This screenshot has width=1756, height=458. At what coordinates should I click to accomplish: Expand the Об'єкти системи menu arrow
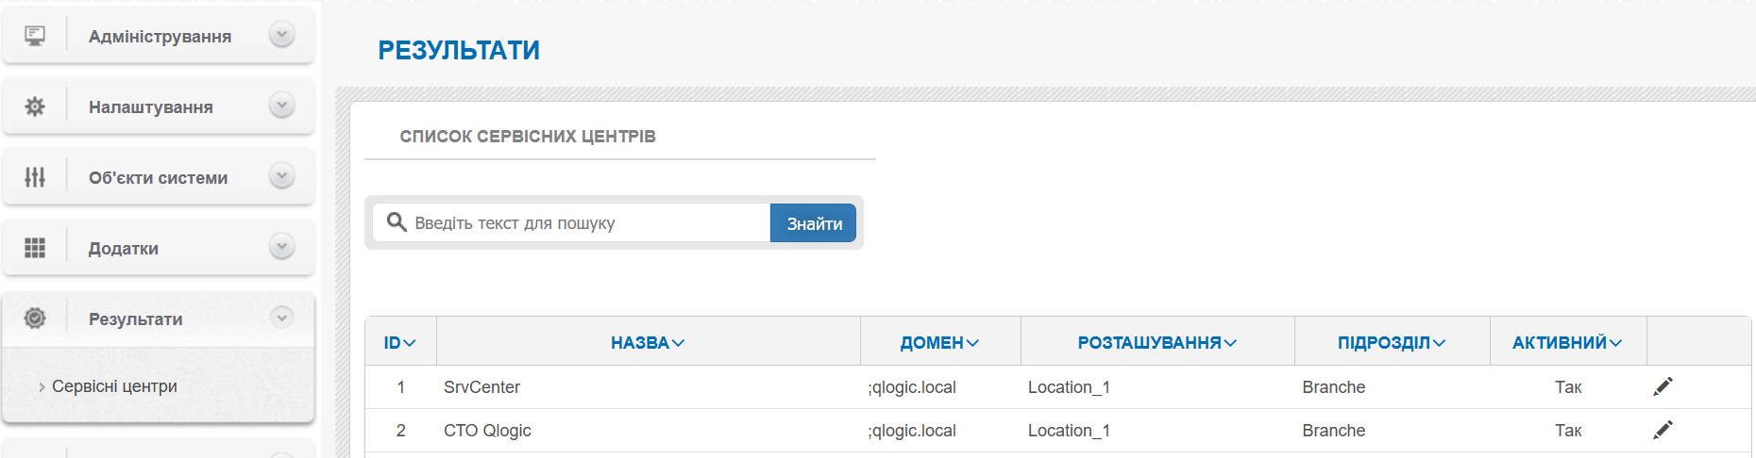pos(281,176)
